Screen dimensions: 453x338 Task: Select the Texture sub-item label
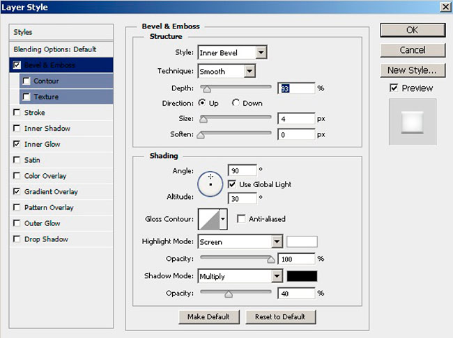(x=46, y=97)
